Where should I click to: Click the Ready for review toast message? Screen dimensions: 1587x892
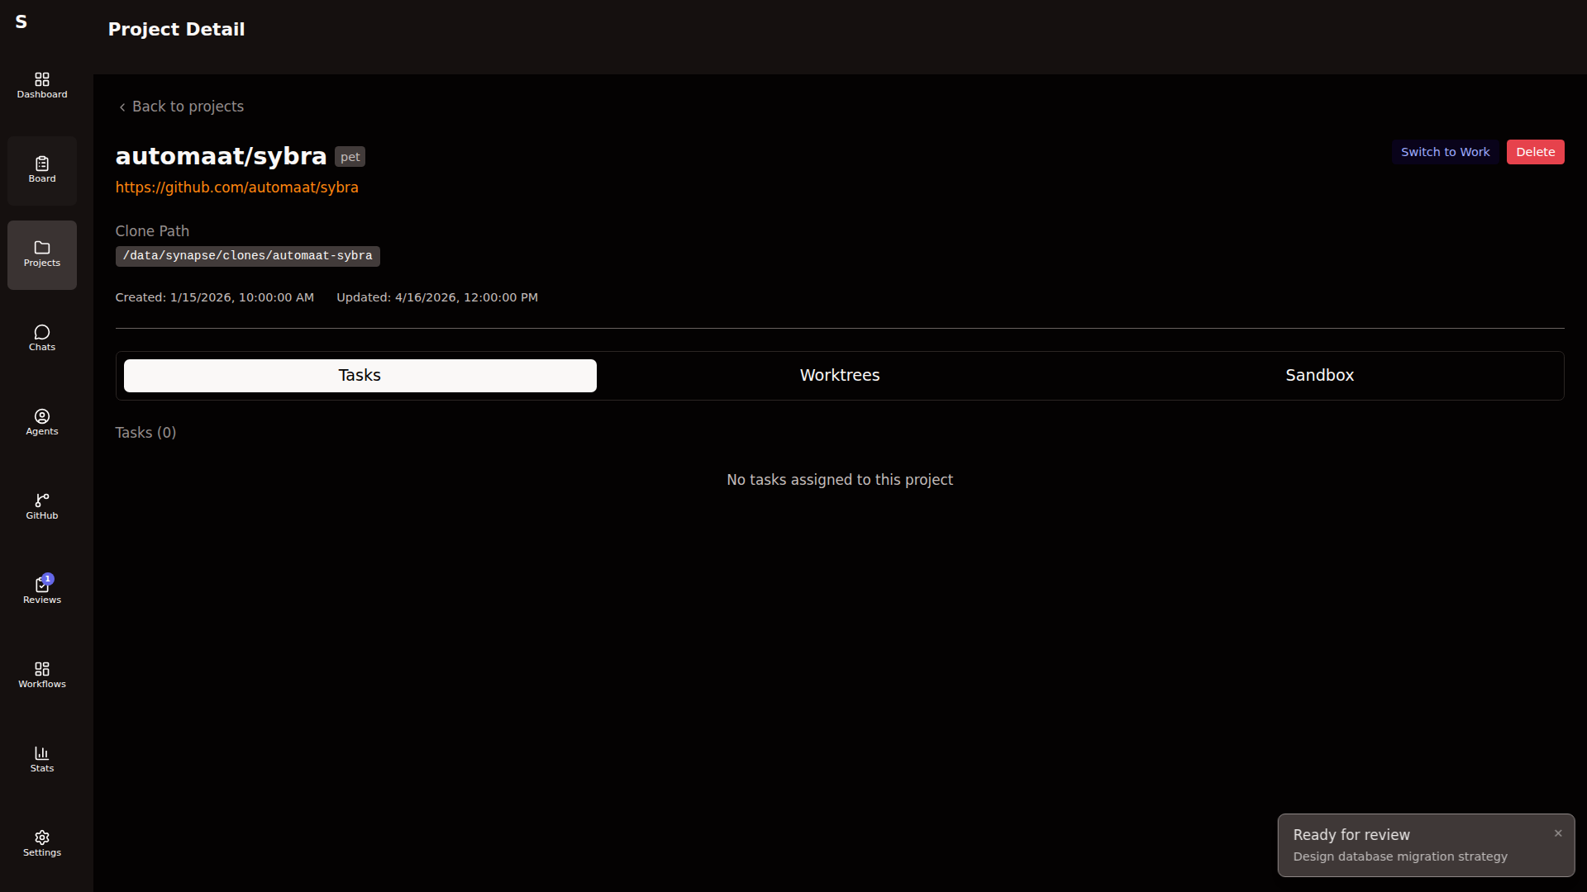click(x=1399, y=846)
